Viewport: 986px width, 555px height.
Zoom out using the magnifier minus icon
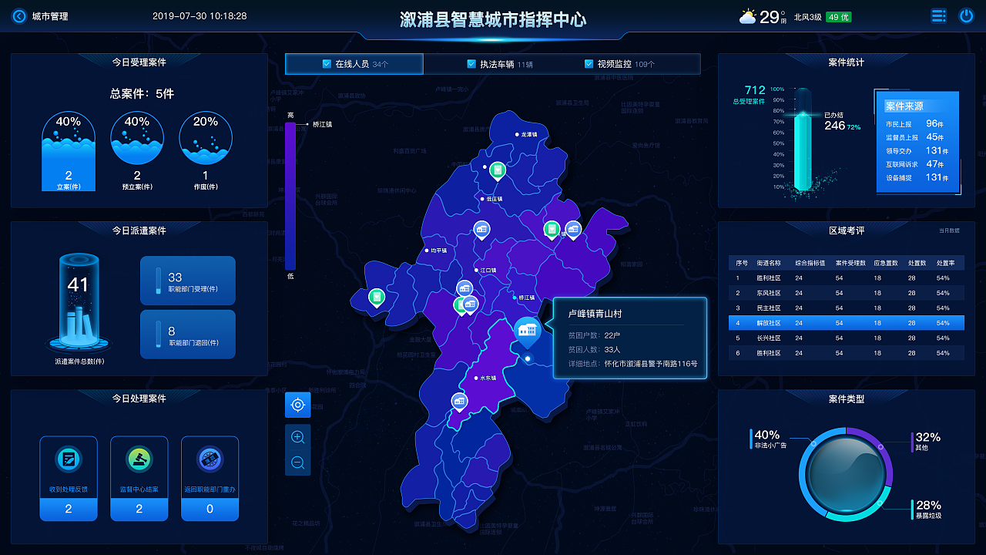(297, 462)
